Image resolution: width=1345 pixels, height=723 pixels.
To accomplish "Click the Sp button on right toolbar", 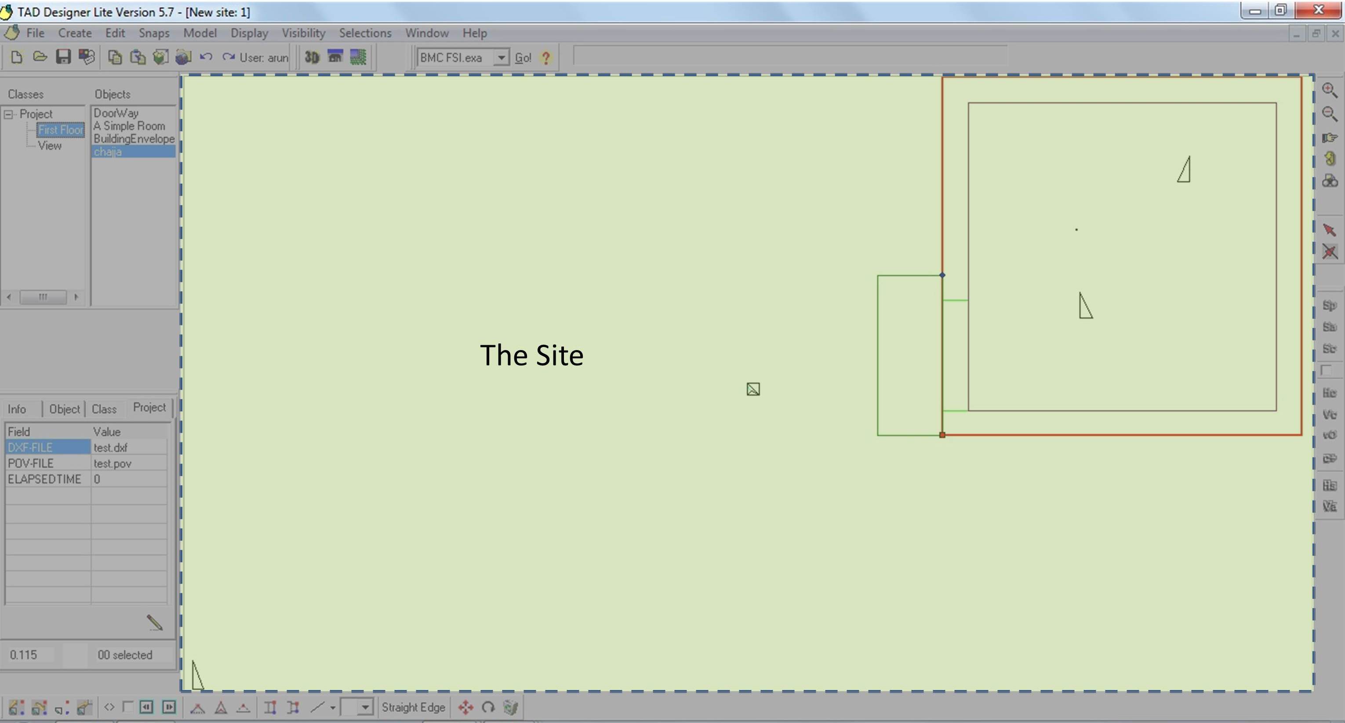I will [x=1329, y=305].
